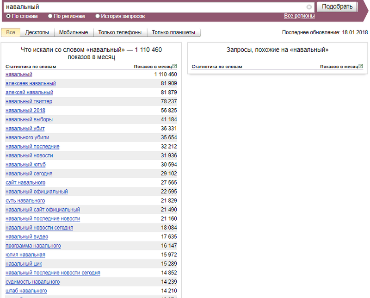Screen dimensions: 370x298
Task: Open the 'навальный твиттер' query link
Action: [29, 101]
